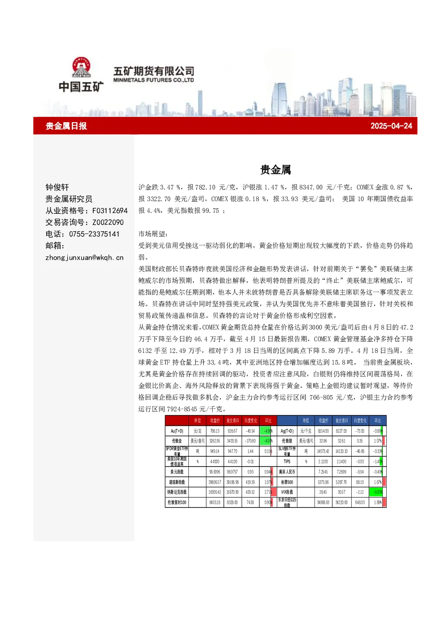Click the 贵金属日报 banner title
This screenshot has height=630, width=445.
click(66, 126)
